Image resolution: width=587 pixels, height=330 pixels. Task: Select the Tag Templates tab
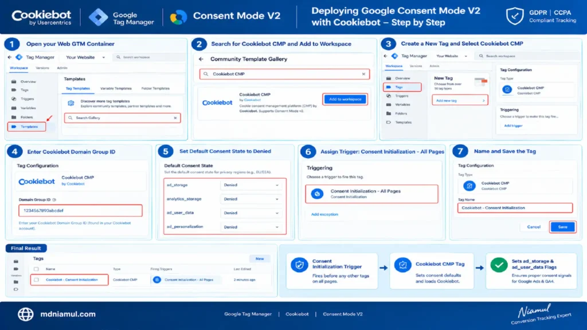pos(78,89)
